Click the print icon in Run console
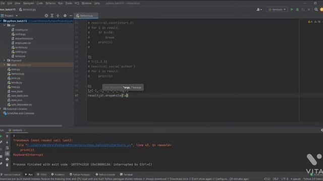323x181 pixels. pyautogui.click(x=7, y=159)
